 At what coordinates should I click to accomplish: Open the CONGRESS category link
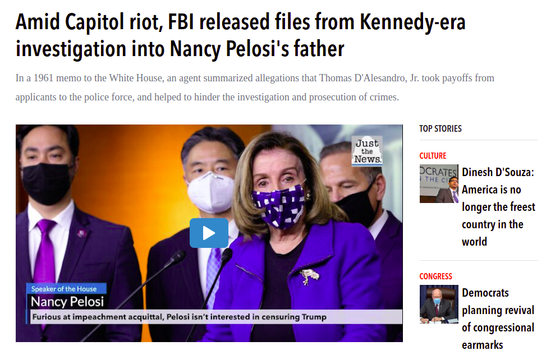pyautogui.click(x=435, y=276)
